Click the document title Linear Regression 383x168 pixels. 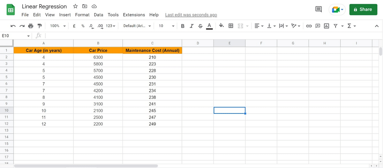44,6
